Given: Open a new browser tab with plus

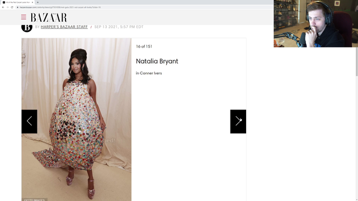Looking at the screenshot, I should 37,2.
